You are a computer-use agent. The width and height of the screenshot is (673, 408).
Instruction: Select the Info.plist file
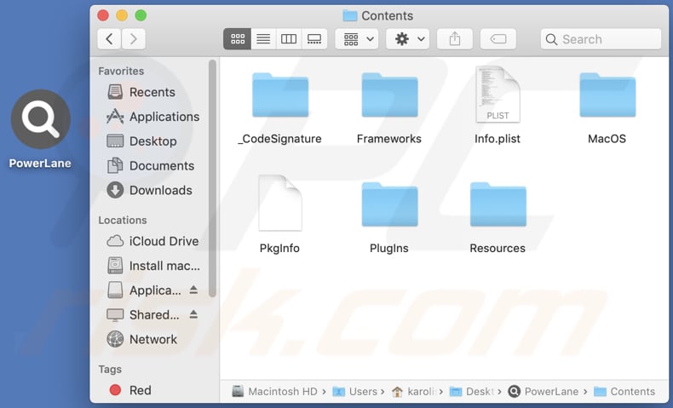498,95
